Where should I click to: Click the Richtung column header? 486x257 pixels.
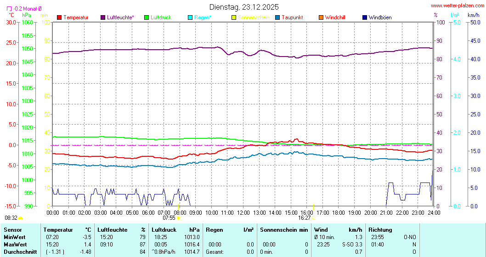(x=380, y=229)
